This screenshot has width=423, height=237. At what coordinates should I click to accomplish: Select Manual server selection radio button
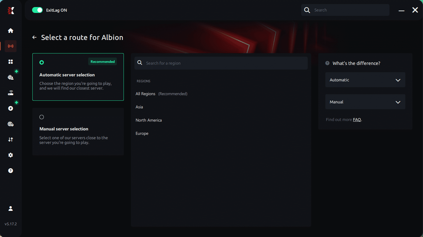tap(42, 117)
